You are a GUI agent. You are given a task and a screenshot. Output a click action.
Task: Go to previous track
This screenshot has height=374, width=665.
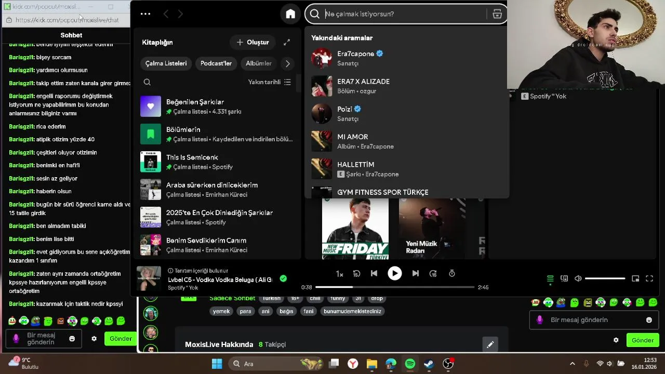click(374, 274)
